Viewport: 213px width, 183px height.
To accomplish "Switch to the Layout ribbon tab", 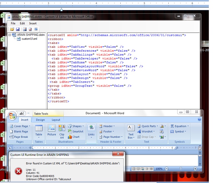I will (x=56, y=120).
